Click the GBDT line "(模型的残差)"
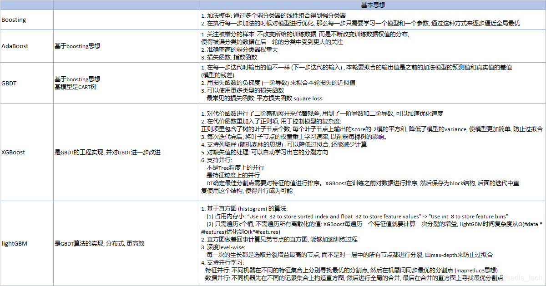The image size is (546, 286). (217, 75)
